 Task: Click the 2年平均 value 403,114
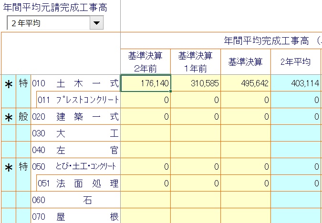click(x=296, y=83)
